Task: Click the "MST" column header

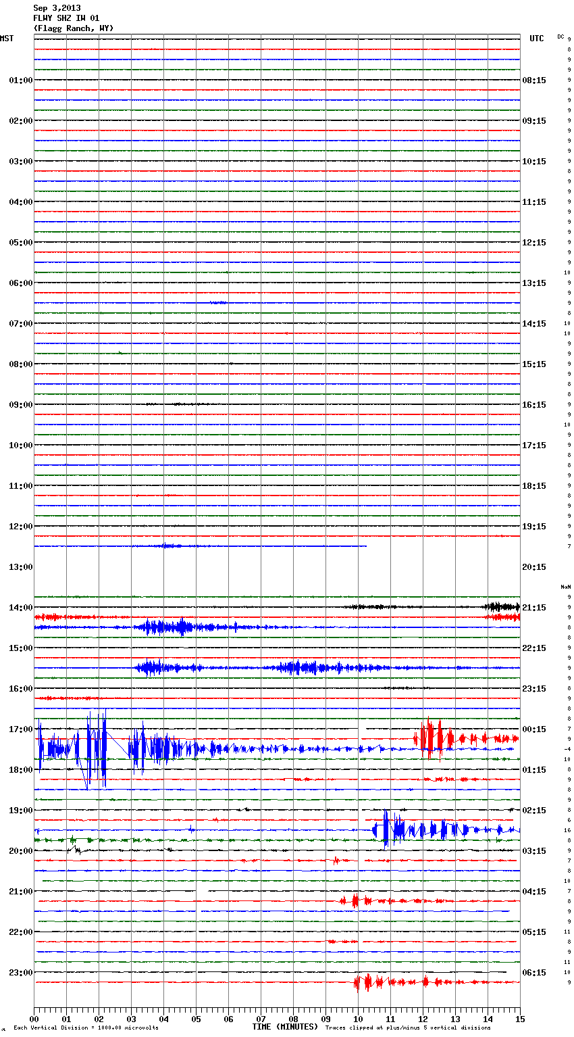Action: point(7,39)
